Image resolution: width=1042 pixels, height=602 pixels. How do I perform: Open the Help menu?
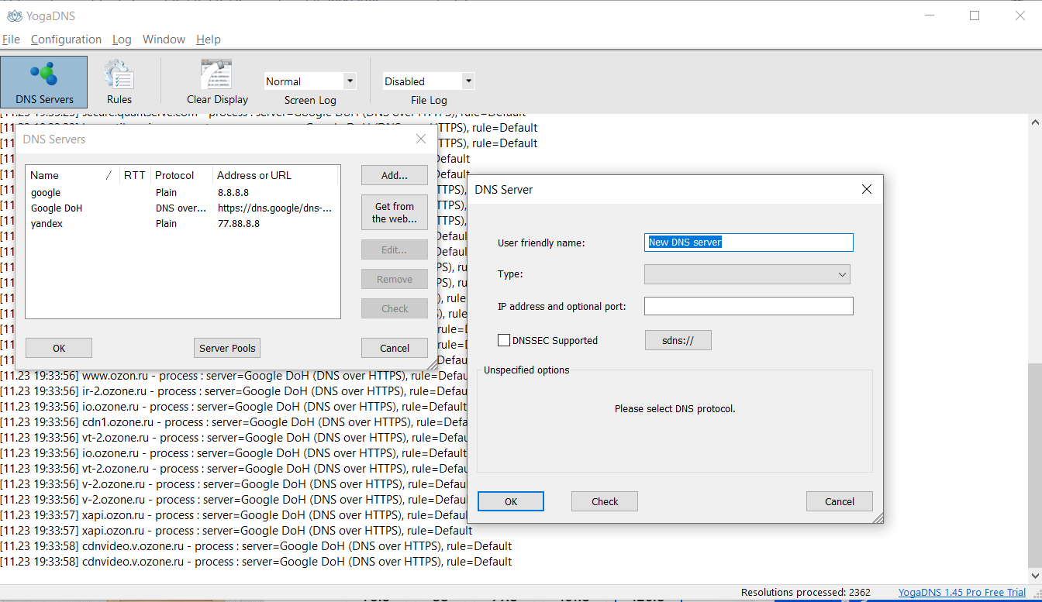(209, 40)
